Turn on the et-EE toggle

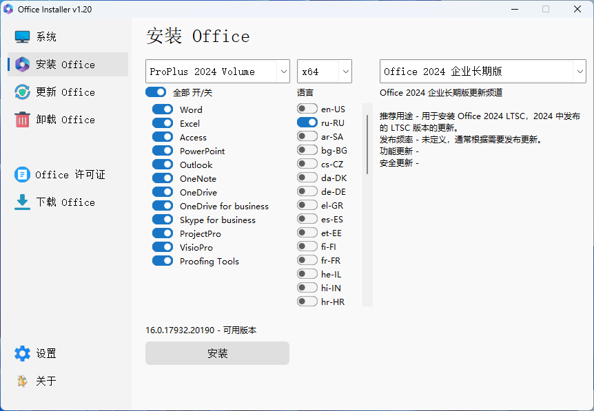pyautogui.click(x=307, y=233)
